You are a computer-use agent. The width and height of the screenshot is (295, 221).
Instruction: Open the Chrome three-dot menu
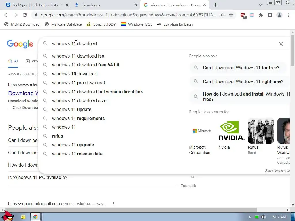coord(289,15)
